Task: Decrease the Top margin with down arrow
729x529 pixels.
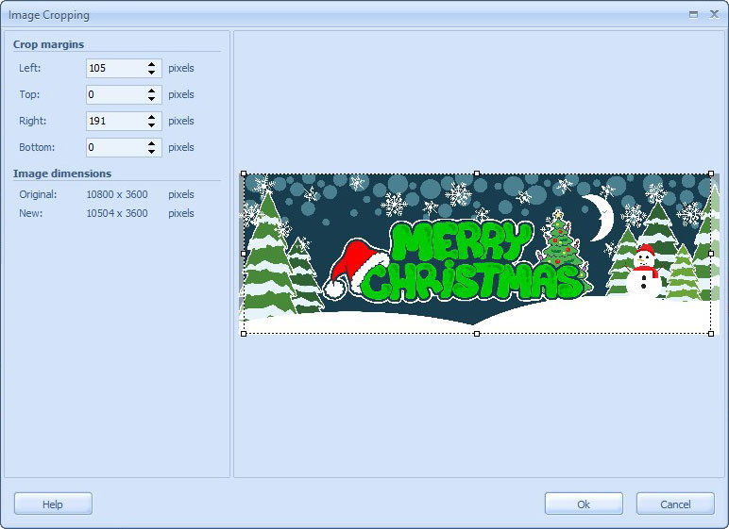Action: tap(152, 99)
